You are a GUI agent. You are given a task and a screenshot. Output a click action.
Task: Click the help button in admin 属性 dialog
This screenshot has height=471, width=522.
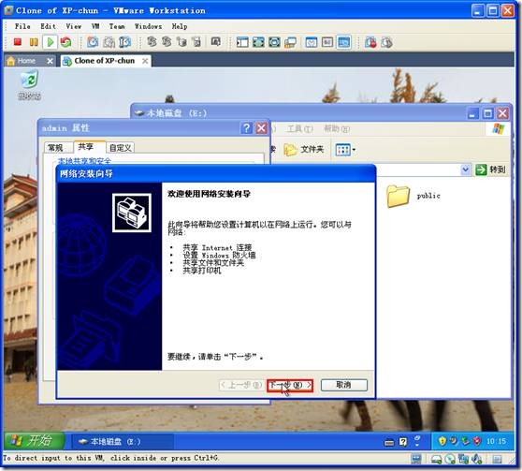(246, 128)
